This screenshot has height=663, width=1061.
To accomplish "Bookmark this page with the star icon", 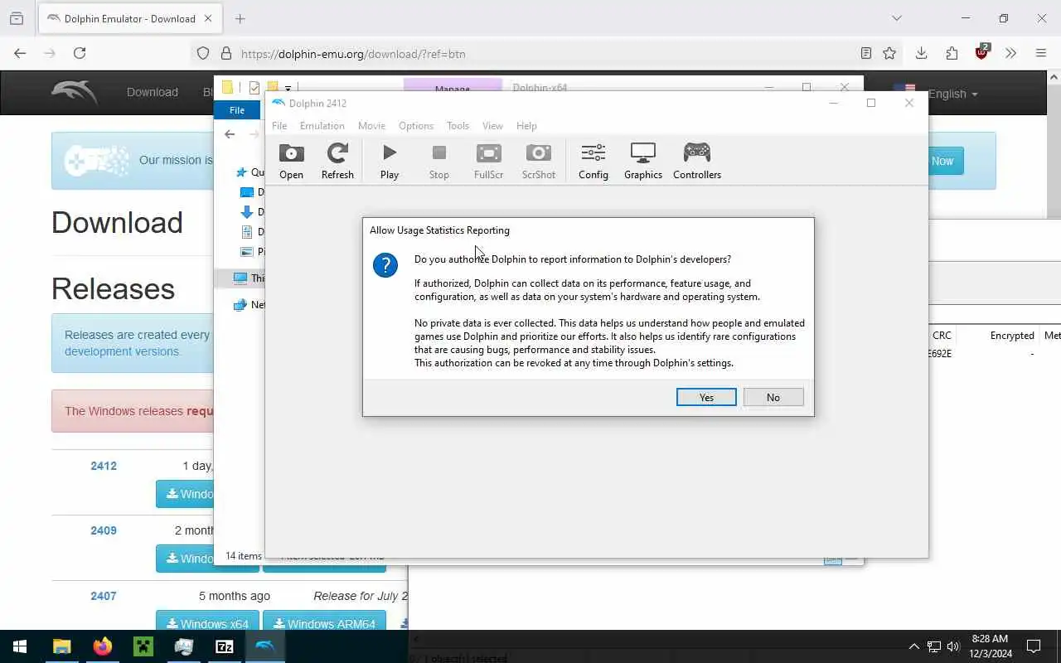I will (889, 53).
